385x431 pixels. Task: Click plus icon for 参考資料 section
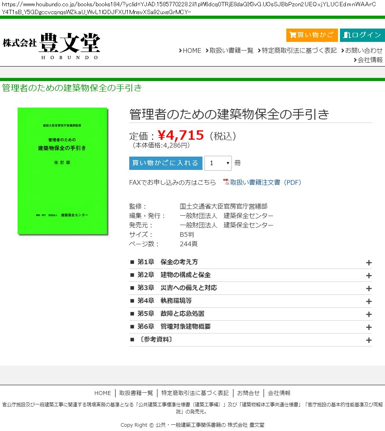click(x=368, y=340)
